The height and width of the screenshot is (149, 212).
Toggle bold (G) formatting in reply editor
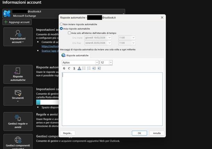pos(64,68)
